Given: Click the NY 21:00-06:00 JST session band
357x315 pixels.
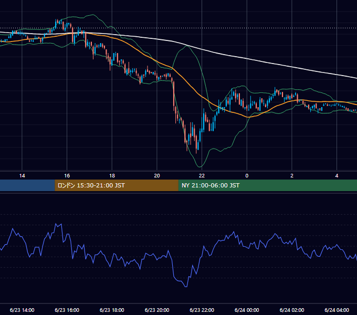Looking at the screenshot, I should point(268,185).
